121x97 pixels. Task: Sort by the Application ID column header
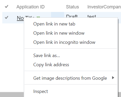[30, 7]
